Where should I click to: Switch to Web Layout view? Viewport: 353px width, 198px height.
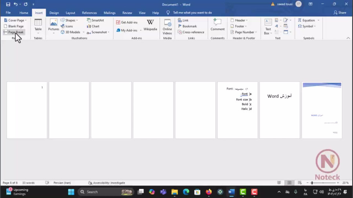(300, 183)
